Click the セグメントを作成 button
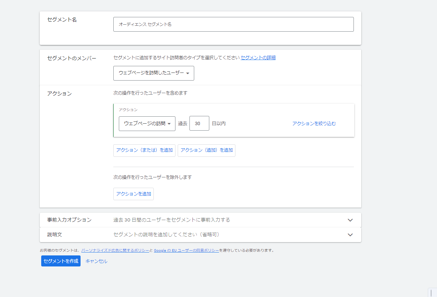The image size is (437, 297). coord(61,261)
